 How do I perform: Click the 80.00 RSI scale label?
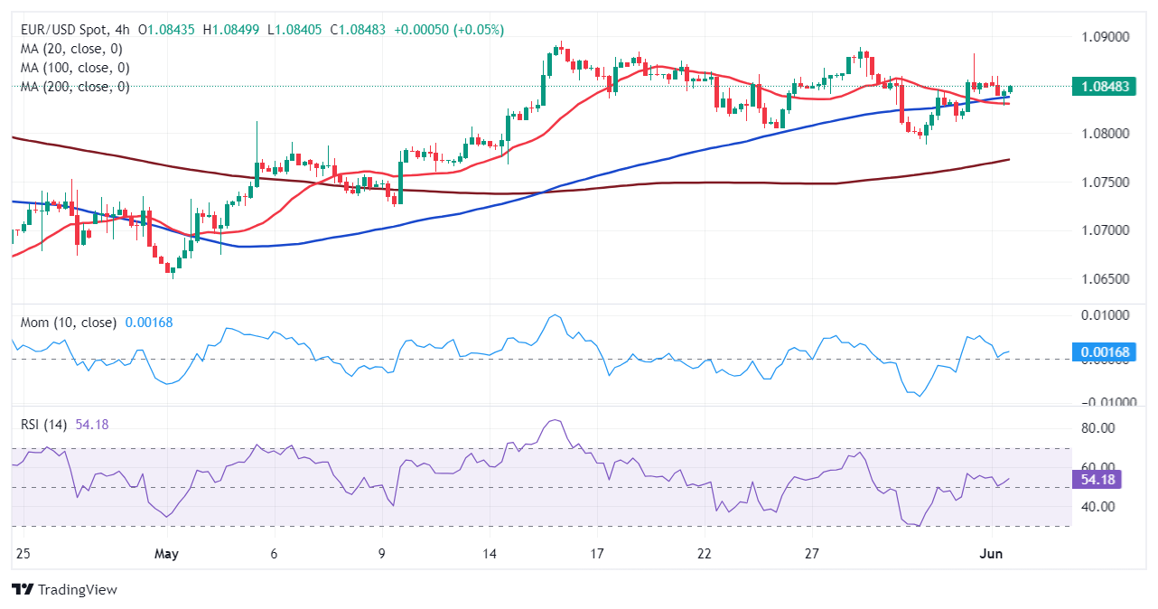1099,428
